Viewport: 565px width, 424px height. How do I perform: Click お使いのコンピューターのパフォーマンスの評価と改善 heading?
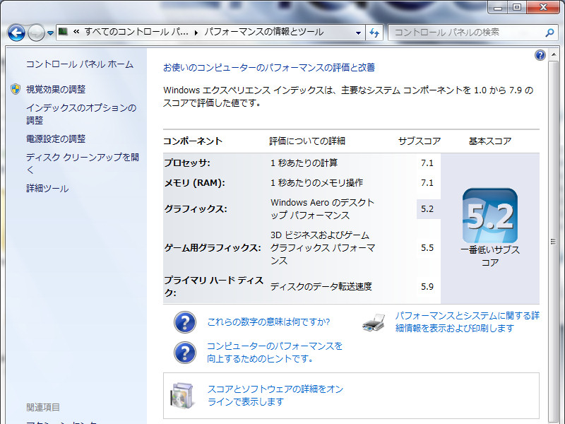269,67
